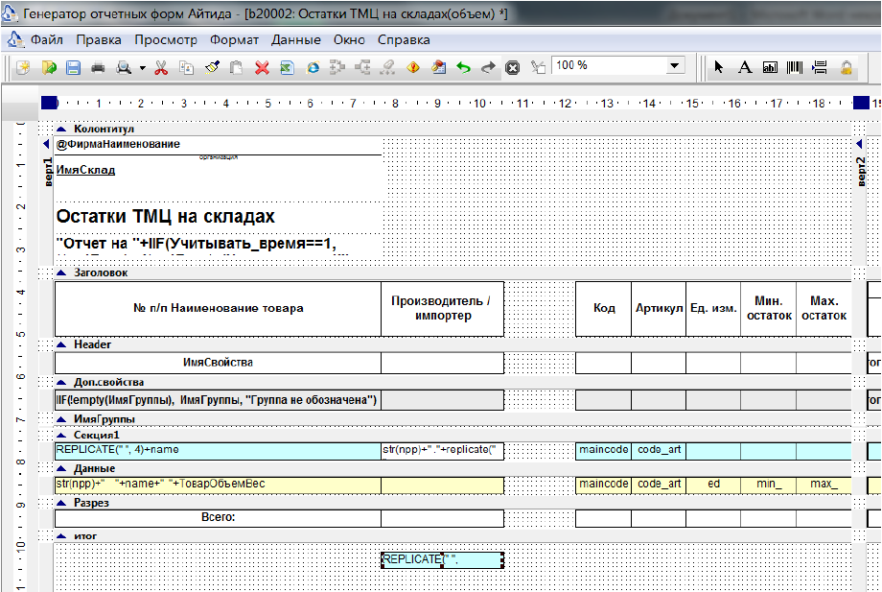Viewport: 882px width, 592px height.
Task: Open the Файл menu
Action: [x=47, y=40]
